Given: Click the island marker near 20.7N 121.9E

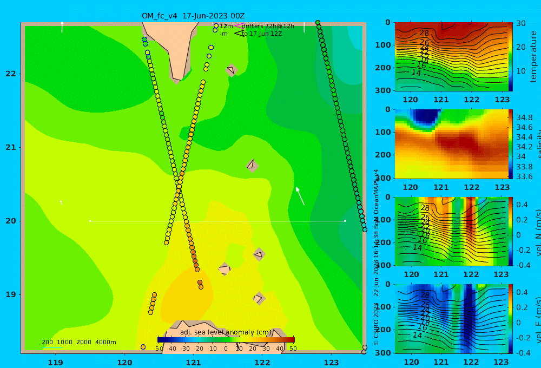Looking at the screenshot, I should pyautogui.click(x=252, y=166).
